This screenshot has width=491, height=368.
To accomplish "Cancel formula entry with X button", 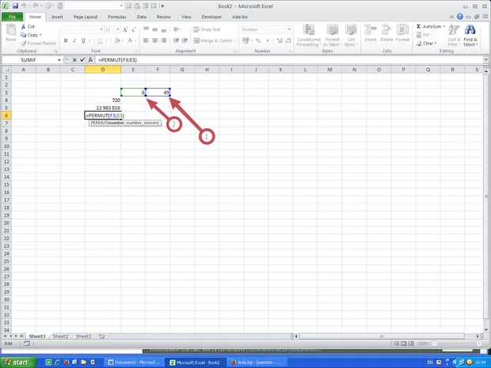I will [x=74, y=60].
